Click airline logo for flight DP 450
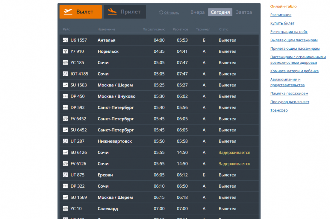Image resolution: width=330 pixels, height=219 pixels. 66,96
